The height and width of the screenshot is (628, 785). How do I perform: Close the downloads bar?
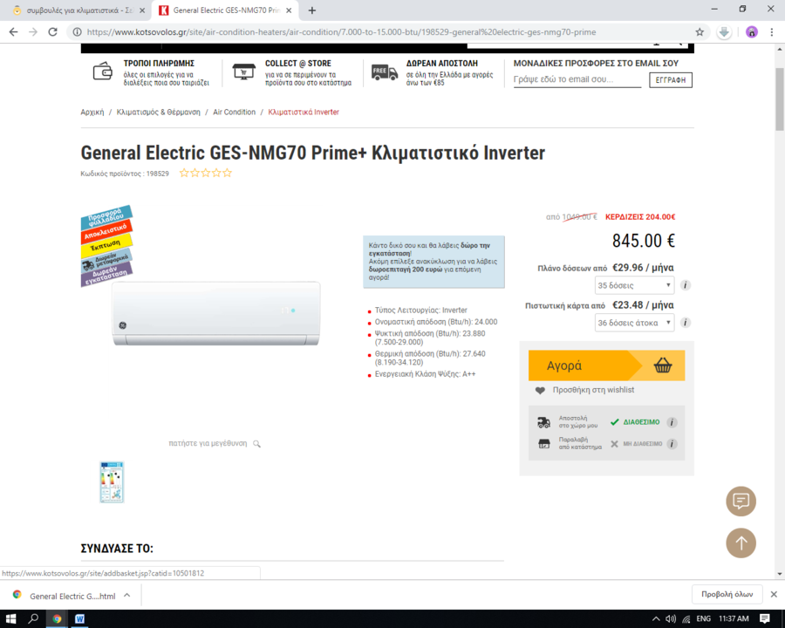[774, 595]
